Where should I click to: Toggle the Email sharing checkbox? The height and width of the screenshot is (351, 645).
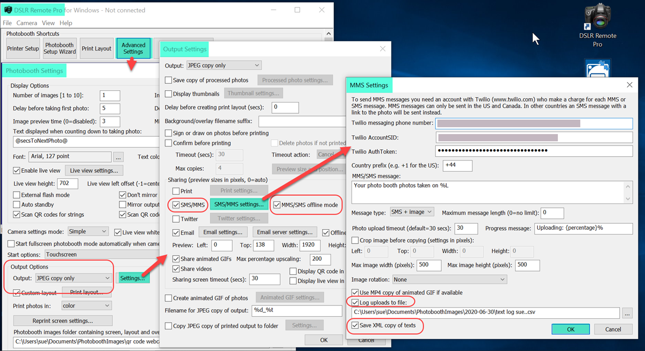coord(176,232)
